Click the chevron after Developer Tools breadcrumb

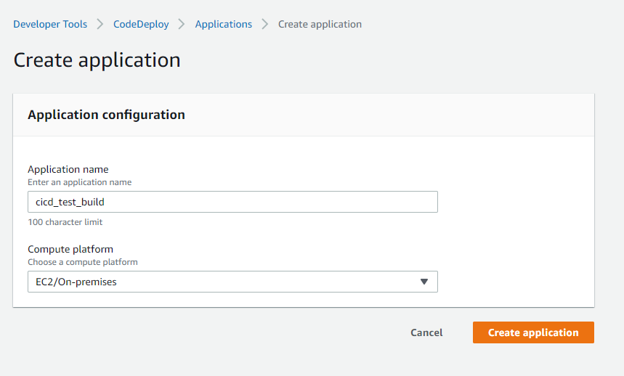(x=100, y=25)
